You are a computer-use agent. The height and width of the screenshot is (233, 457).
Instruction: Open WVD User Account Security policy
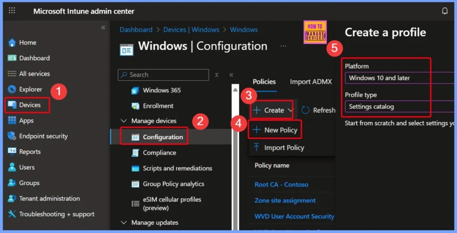(x=295, y=216)
